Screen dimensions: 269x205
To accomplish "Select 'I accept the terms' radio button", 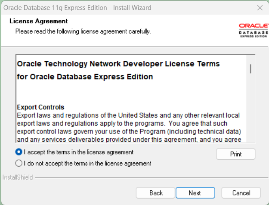I will [19, 152].
